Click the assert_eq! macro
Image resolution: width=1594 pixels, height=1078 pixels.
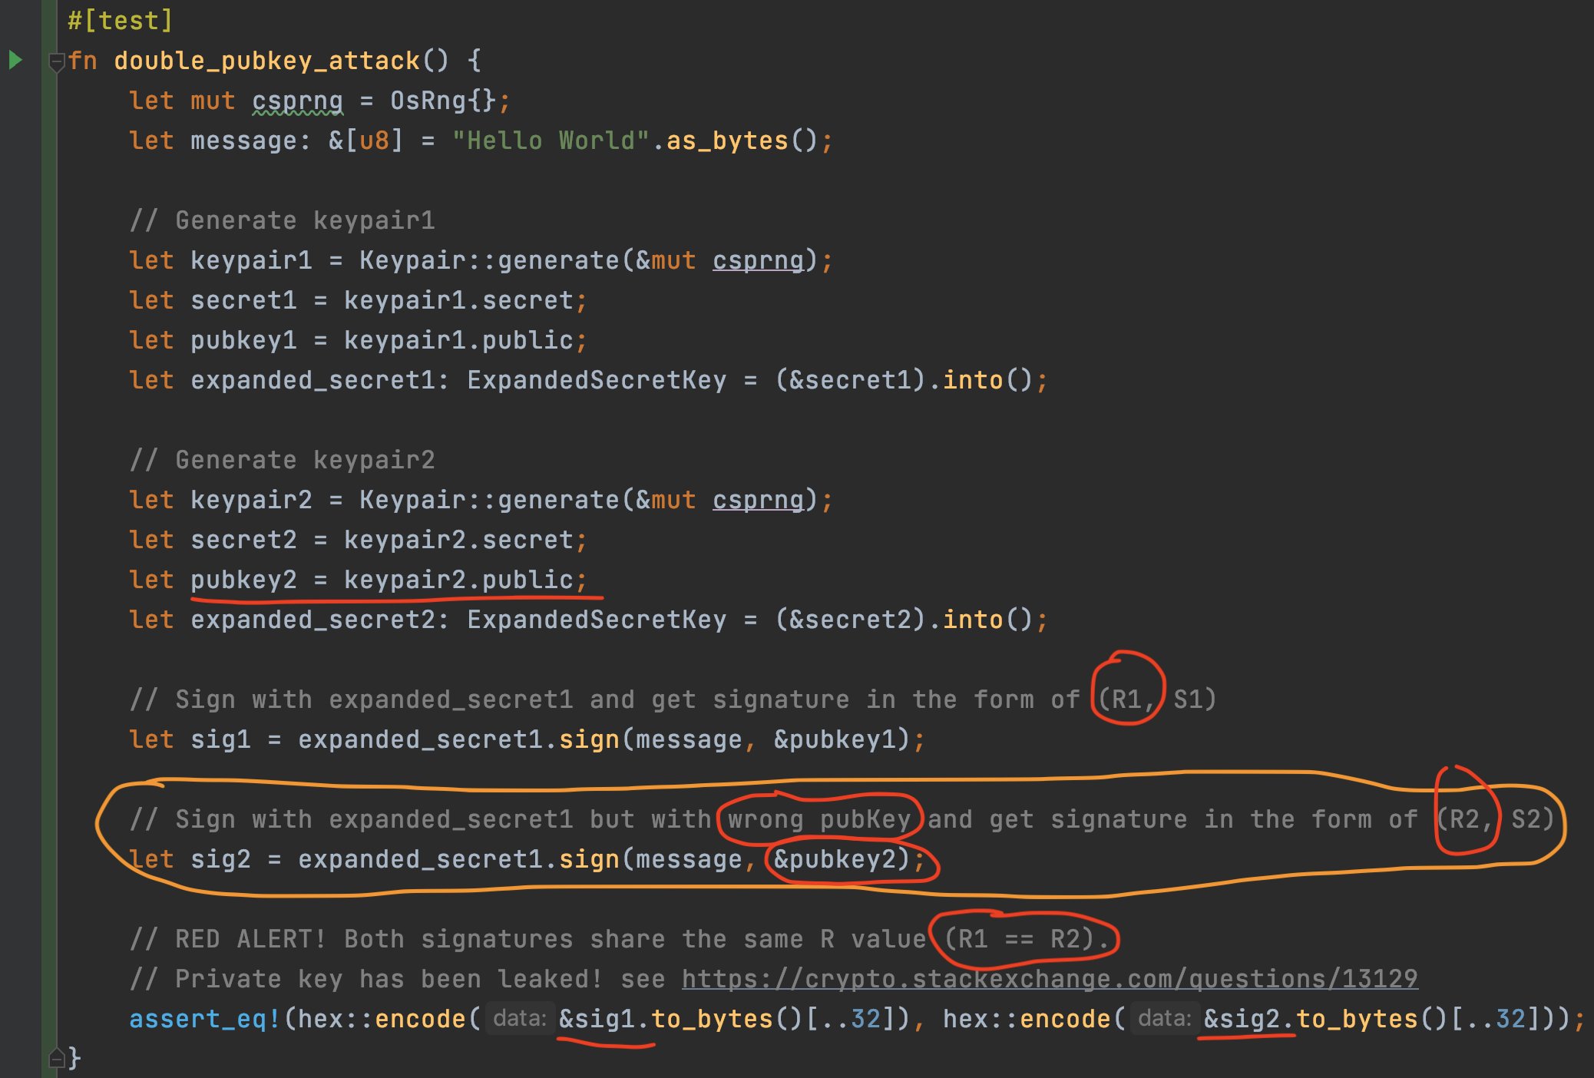[x=205, y=1018]
